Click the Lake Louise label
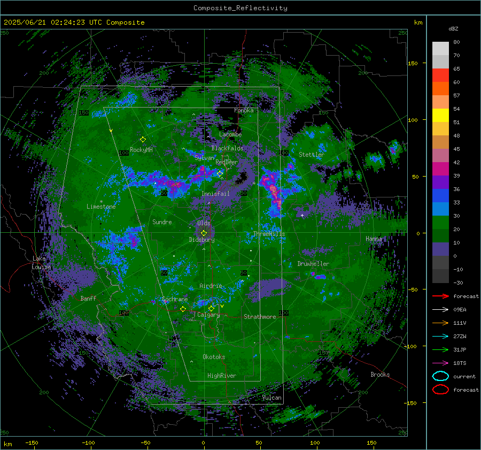481x450 pixels. (x=41, y=263)
